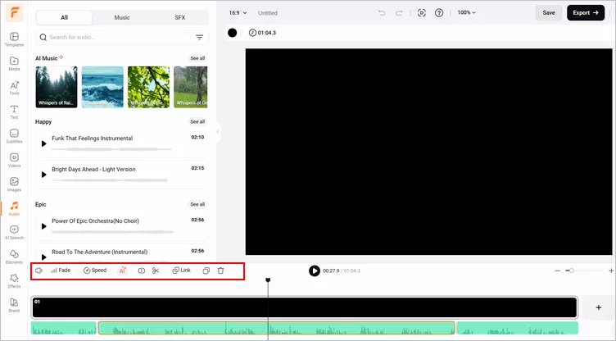Click the 01:04.3 duration setting
Viewport: 616px width, 341px height.
(262, 33)
